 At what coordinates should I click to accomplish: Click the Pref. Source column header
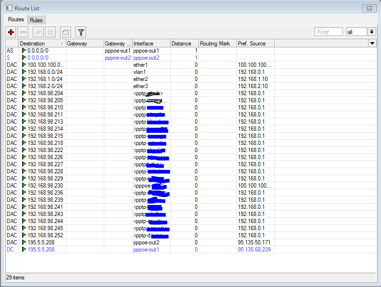click(255, 43)
